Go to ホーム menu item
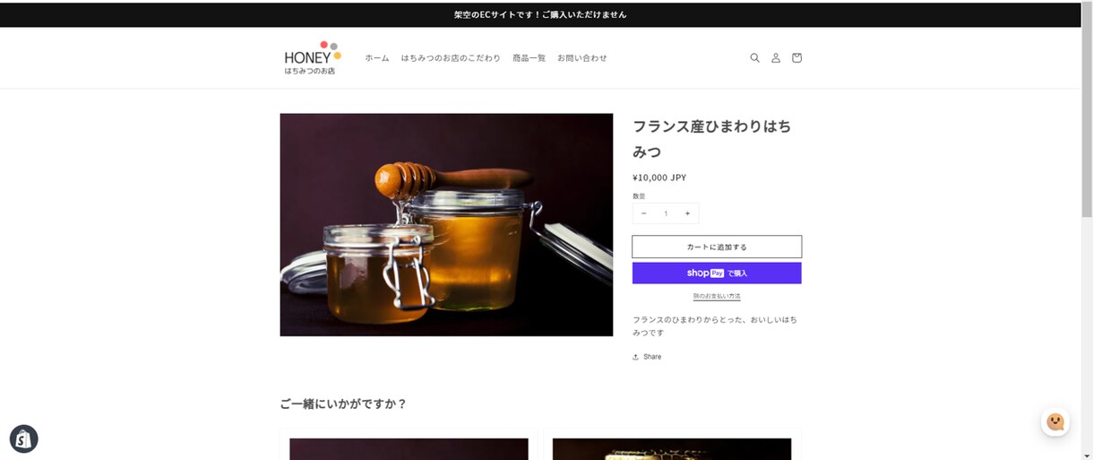Viewport: 1093px width, 460px height. (377, 58)
